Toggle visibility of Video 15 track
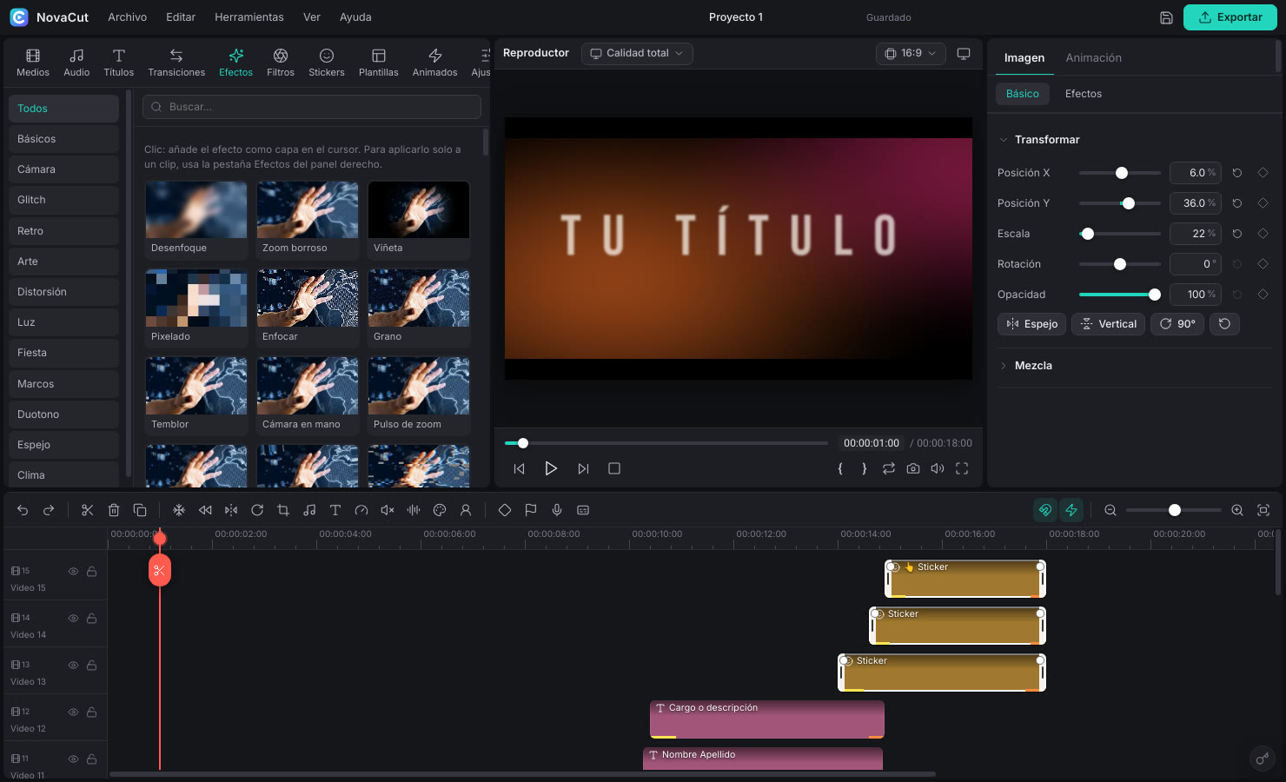Viewport: 1286px width, 782px height. (74, 572)
